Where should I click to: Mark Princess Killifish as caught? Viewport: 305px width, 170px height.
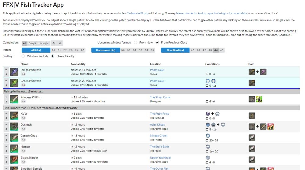6,97
